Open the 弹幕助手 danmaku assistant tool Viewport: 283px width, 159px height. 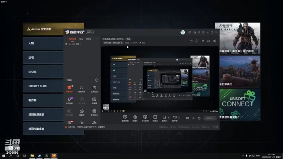(x=69, y=89)
